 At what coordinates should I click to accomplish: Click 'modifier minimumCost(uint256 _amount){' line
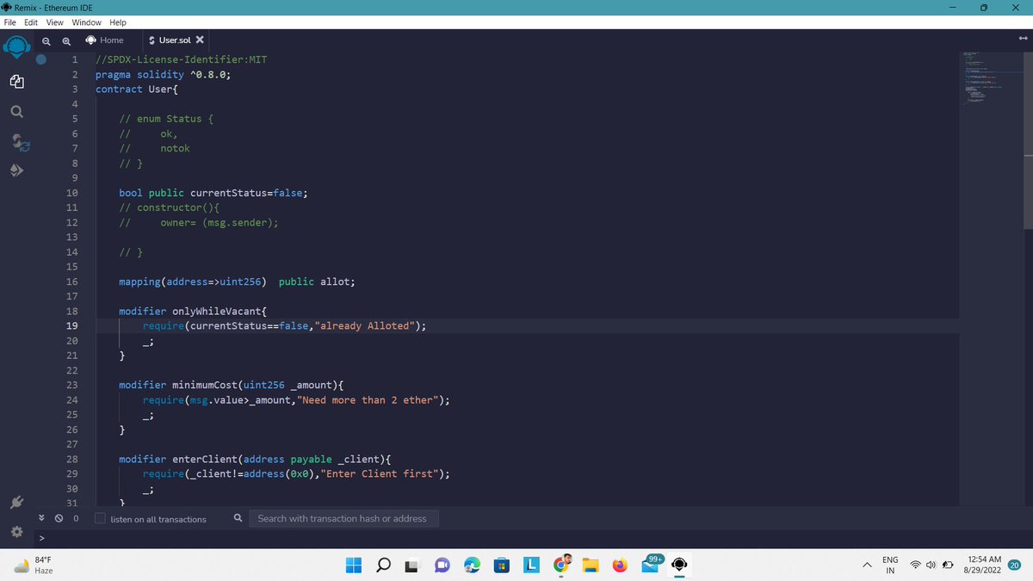pos(231,385)
